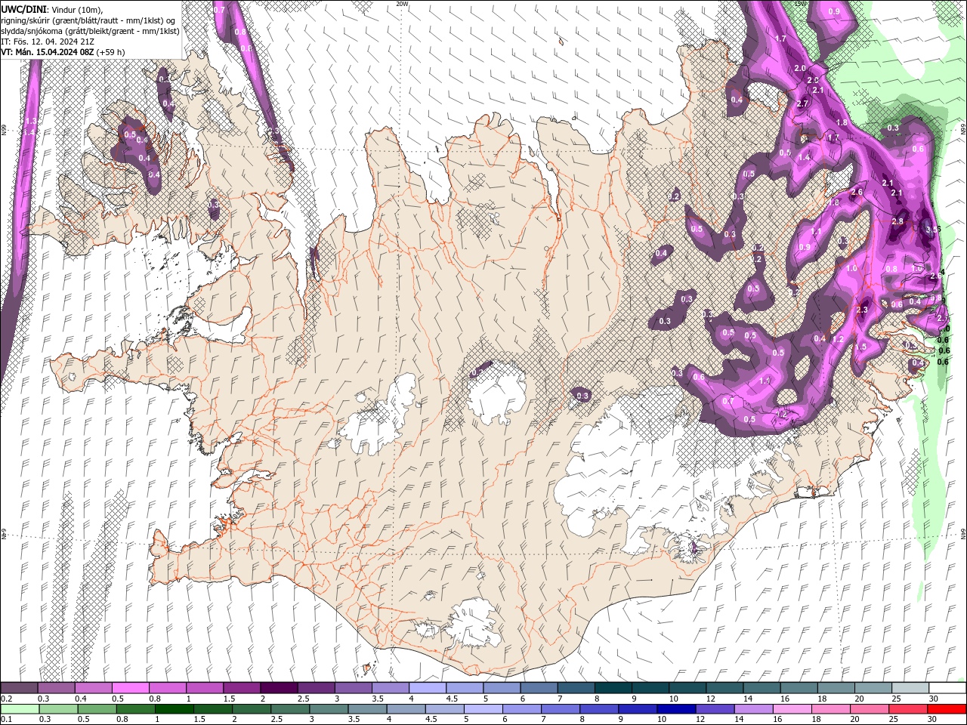This screenshot has width=967, height=725.
Task: Select the 0.5–0.8 medium green lower legend swatch
Action: click(x=97, y=709)
